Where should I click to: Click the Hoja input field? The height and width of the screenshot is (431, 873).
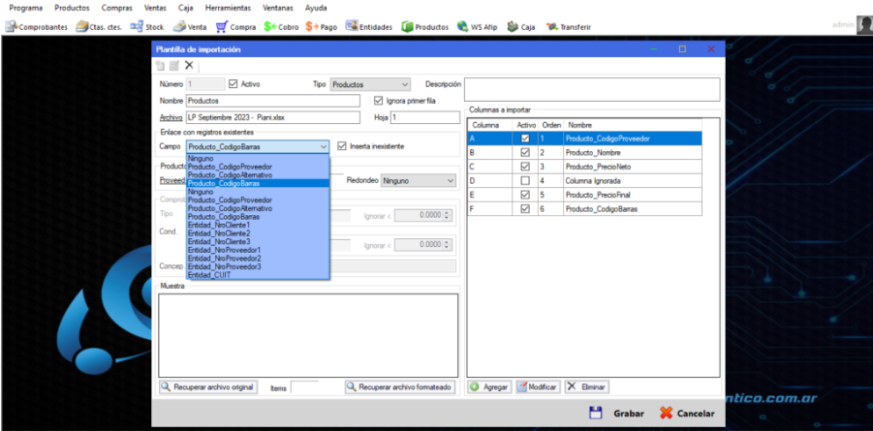[424, 117]
